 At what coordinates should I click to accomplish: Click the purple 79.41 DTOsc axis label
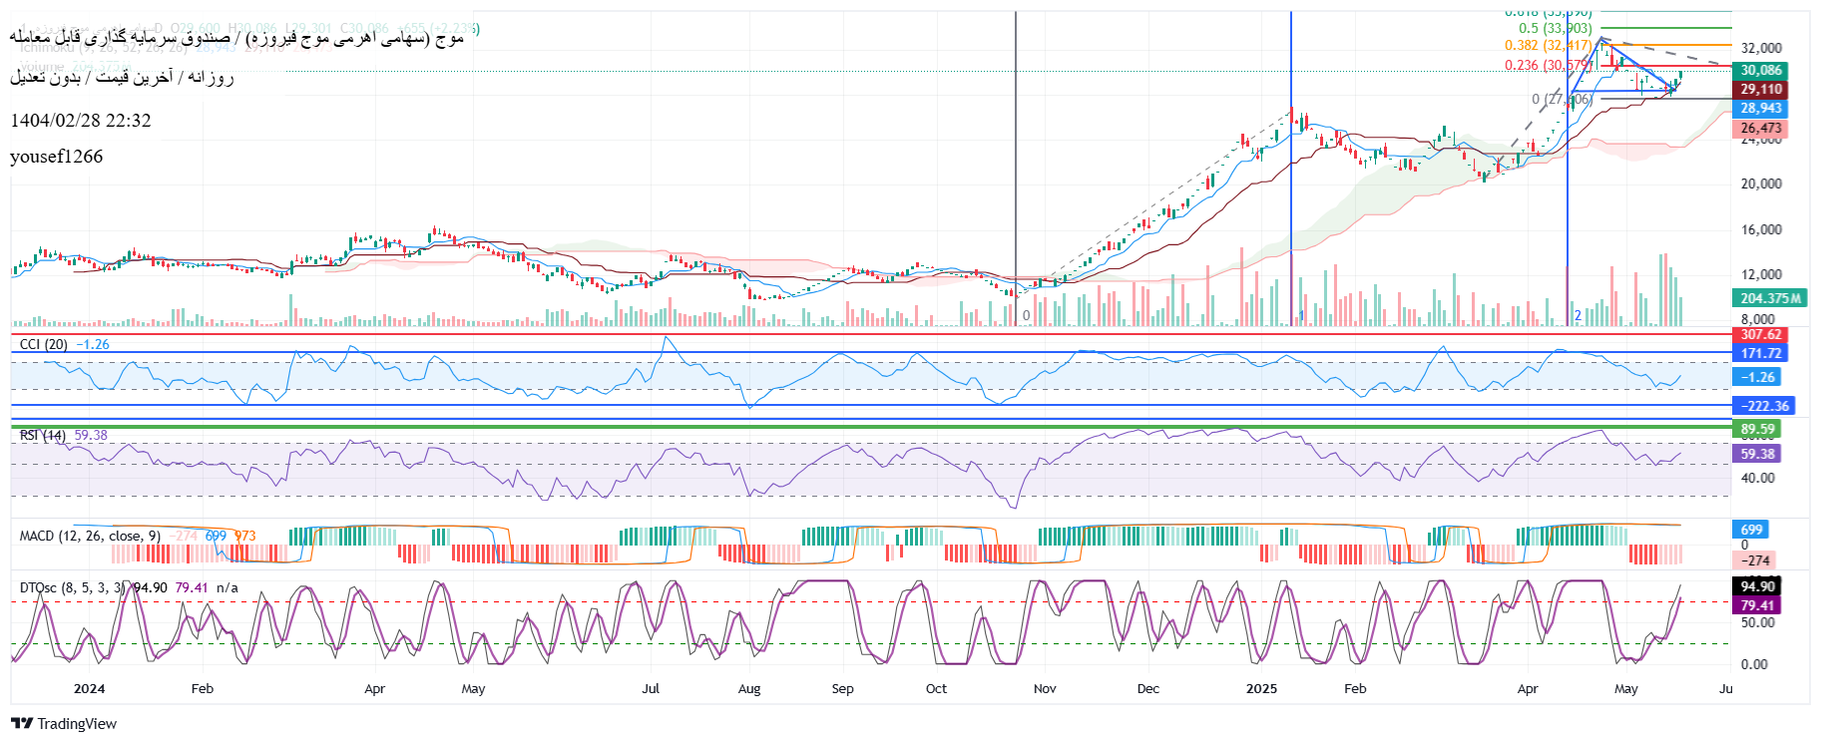[1757, 605]
